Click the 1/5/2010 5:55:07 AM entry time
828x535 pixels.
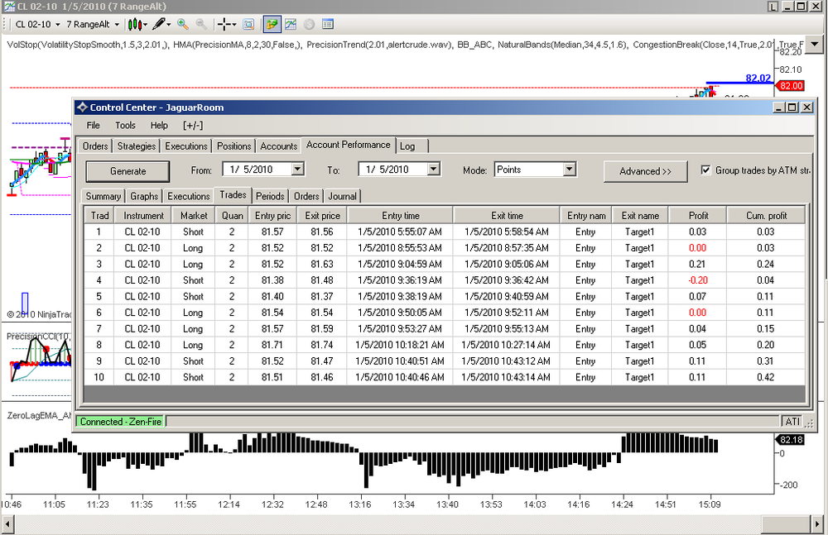(400, 232)
